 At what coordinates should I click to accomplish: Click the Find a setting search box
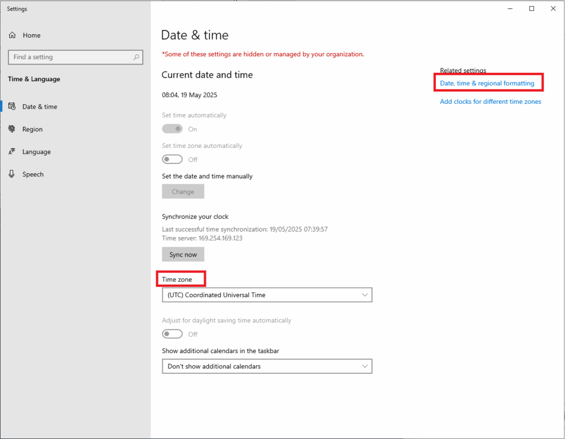click(75, 57)
